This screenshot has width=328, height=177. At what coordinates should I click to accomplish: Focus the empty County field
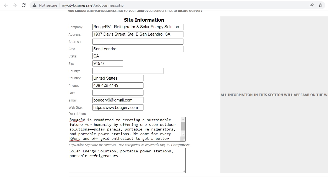128,71
